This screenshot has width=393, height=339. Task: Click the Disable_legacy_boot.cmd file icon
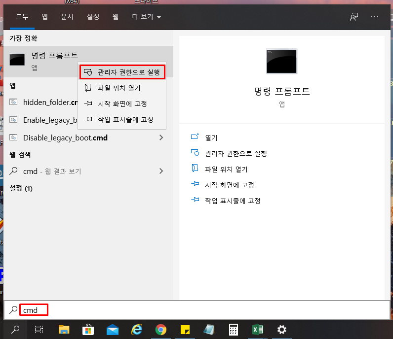[x=13, y=137]
